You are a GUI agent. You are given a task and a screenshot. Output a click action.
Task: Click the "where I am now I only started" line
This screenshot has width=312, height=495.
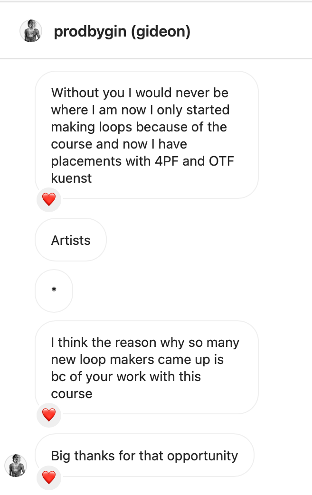[x=140, y=110]
